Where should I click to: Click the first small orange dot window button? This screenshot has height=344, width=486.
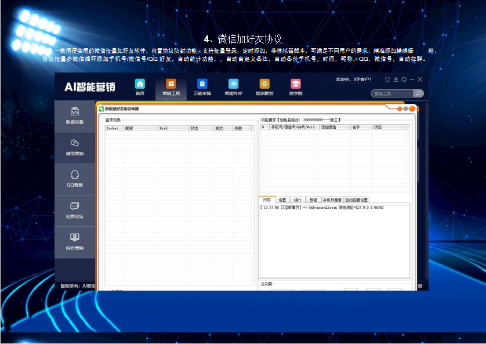(400, 109)
